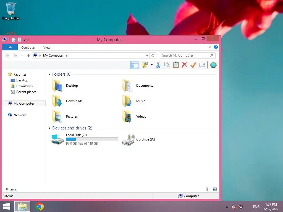The width and height of the screenshot is (283, 212).
Task: Collapse the Devices and drives group
Action: [x=49, y=128]
